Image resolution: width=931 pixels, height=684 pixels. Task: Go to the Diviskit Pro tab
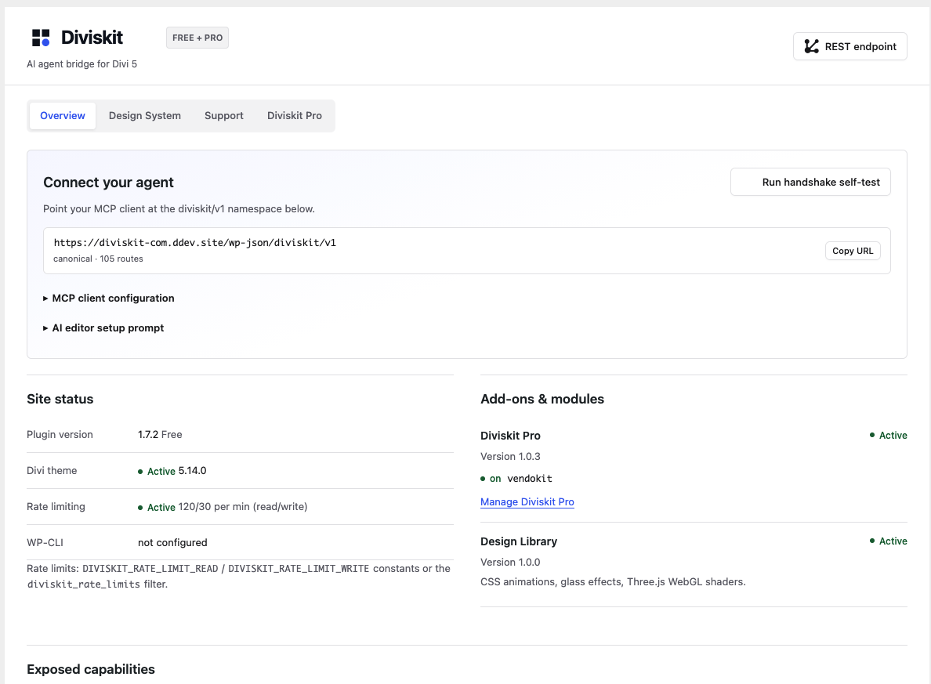pos(295,116)
